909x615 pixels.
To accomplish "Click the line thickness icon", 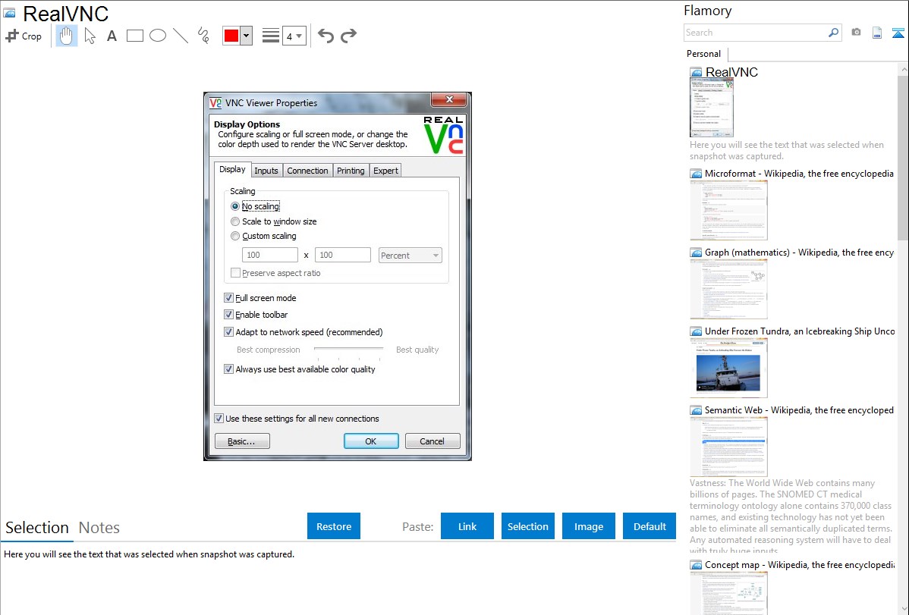I will (x=271, y=36).
